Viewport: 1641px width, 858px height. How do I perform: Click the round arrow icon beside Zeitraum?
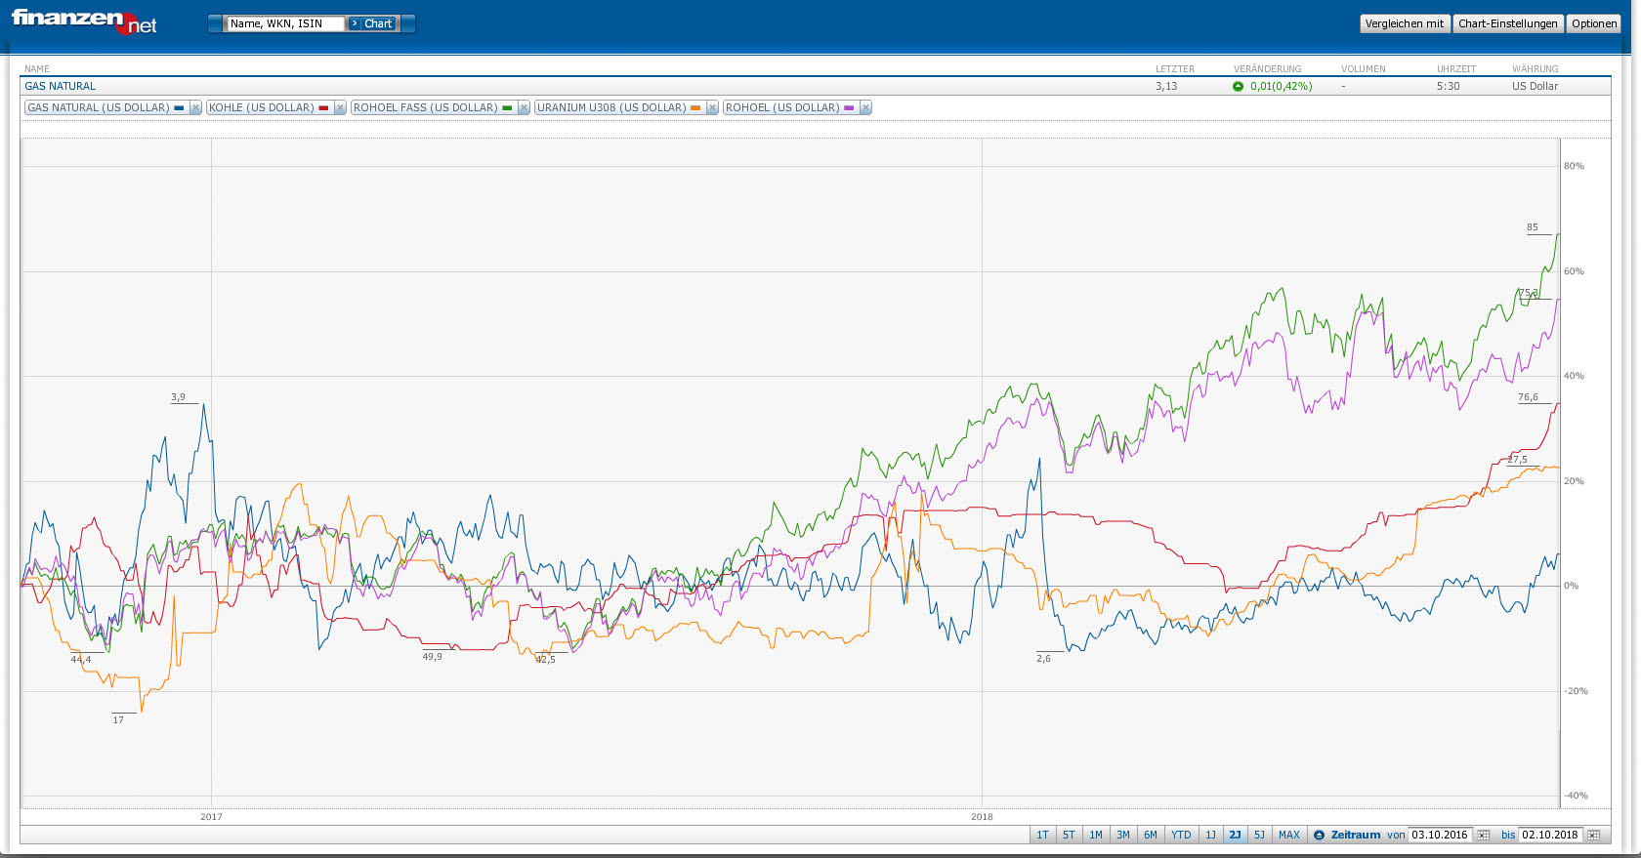click(x=1319, y=836)
